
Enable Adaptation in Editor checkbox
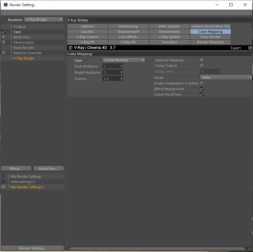(x=202, y=83)
